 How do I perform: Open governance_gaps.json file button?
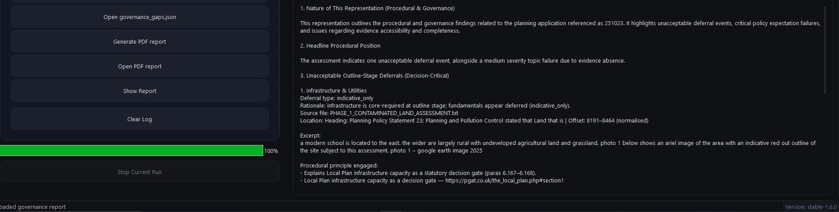(139, 17)
